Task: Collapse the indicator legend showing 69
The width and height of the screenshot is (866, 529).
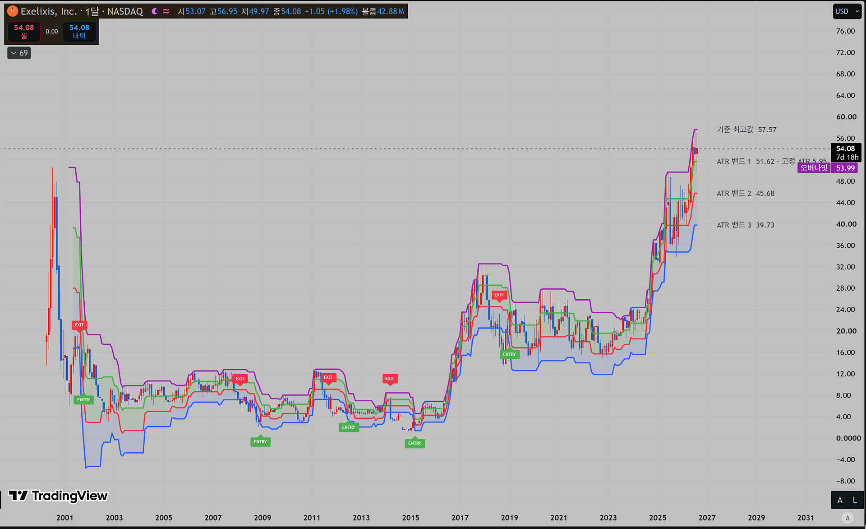Action: [x=19, y=53]
